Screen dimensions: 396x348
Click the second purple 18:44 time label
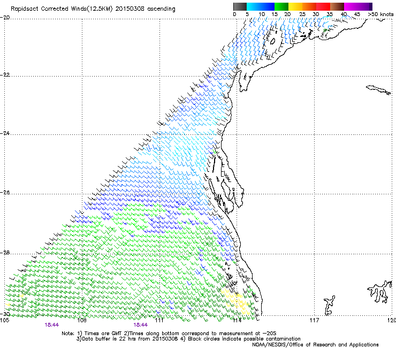pos(141,325)
